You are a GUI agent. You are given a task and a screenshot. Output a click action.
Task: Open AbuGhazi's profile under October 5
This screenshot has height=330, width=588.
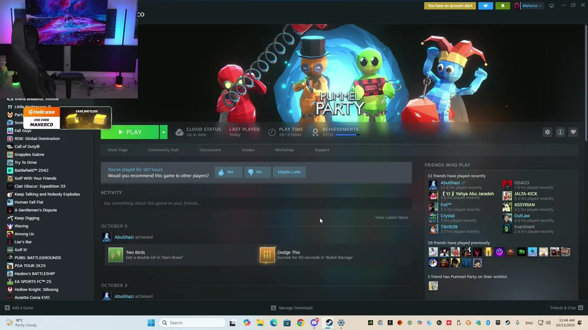point(124,237)
